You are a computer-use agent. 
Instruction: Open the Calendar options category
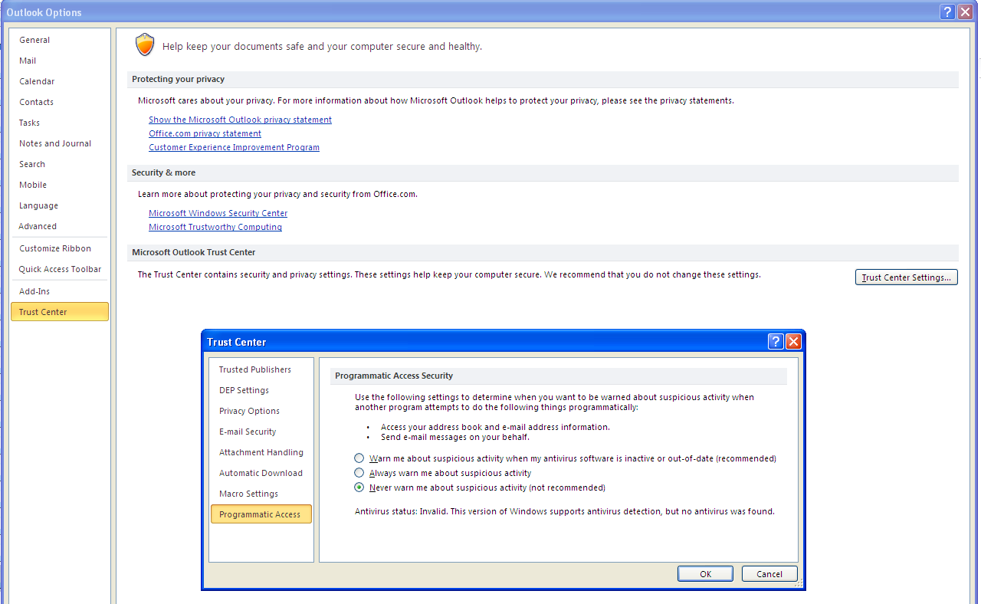[59, 81]
